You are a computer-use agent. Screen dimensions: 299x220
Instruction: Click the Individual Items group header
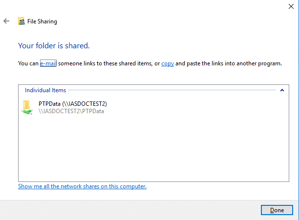45,90
